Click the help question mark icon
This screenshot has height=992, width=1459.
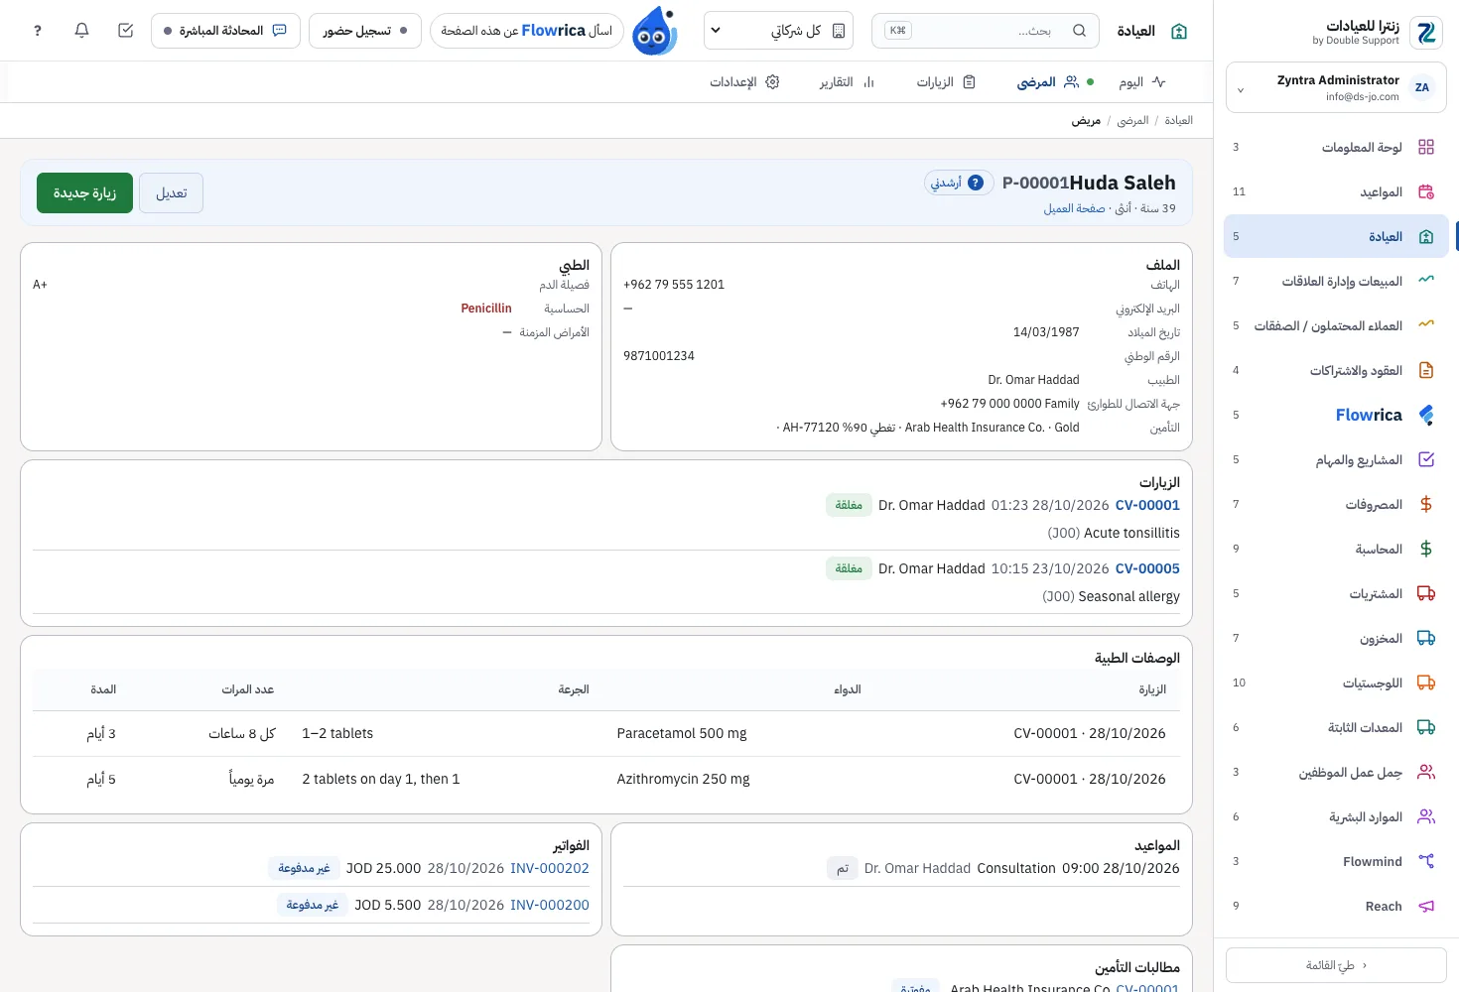point(38,31)
